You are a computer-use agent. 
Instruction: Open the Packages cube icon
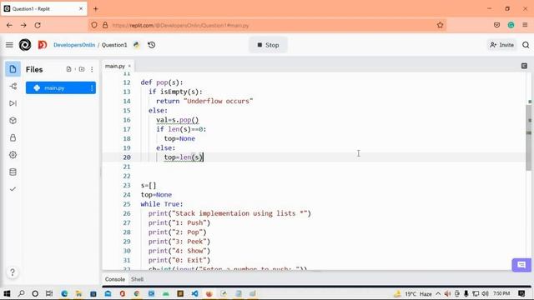(13, 120)
